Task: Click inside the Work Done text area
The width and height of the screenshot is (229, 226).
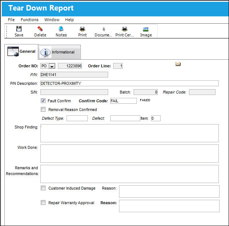Action: tap(130, 154)
